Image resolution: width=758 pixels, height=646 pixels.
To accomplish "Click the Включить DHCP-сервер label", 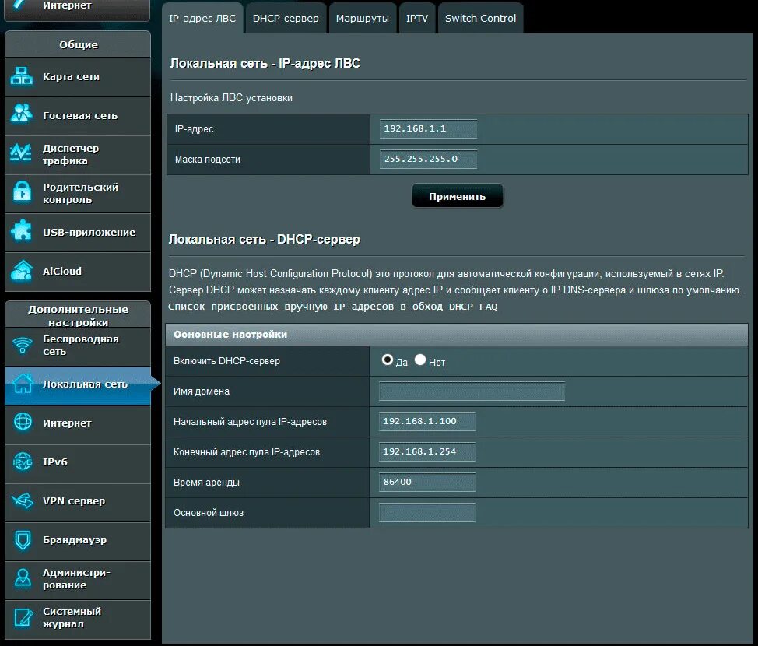I will [x=226, y=361].
